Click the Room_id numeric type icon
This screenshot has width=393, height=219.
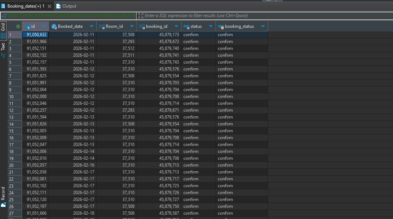coord(101,26)
